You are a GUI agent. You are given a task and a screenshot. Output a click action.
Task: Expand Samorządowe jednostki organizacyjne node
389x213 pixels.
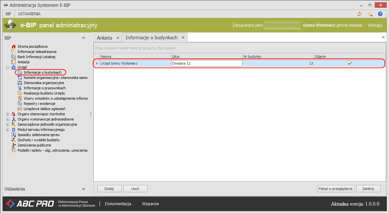(x=7, y=125)
